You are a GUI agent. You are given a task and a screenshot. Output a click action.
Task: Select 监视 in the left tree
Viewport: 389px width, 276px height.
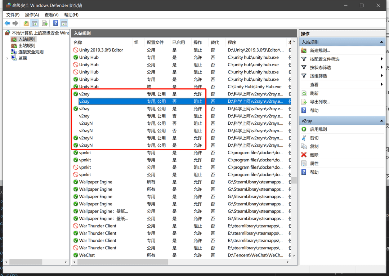tap(23, 58)
